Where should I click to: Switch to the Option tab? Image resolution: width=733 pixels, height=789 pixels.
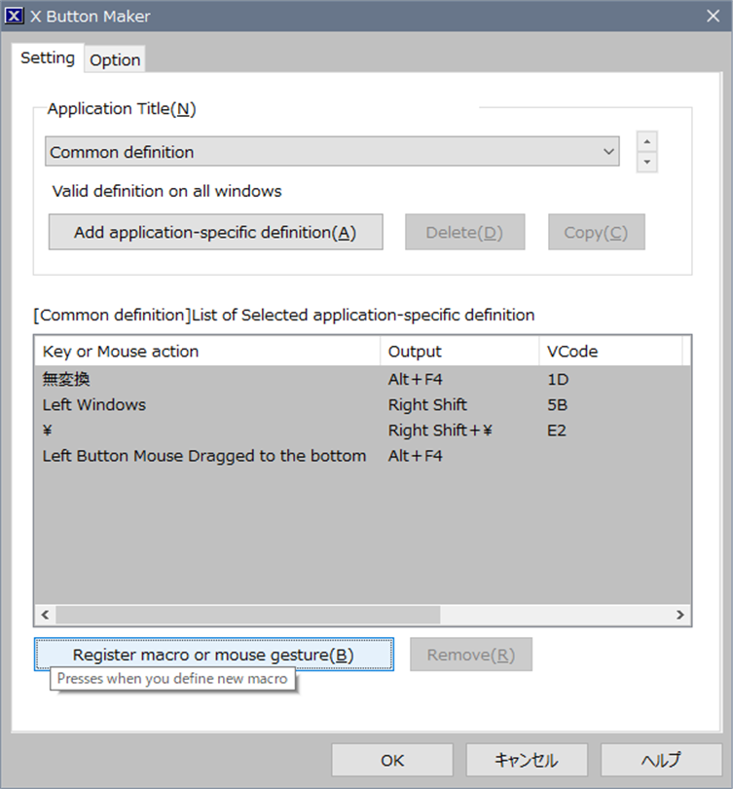115,59
